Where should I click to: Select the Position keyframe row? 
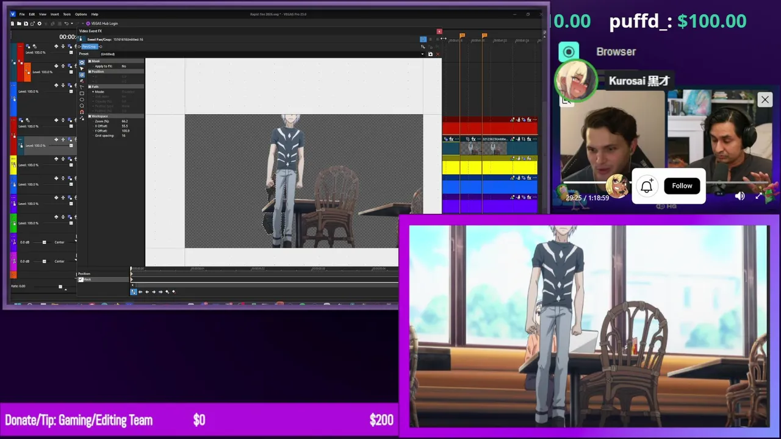(x=104, y=274)
